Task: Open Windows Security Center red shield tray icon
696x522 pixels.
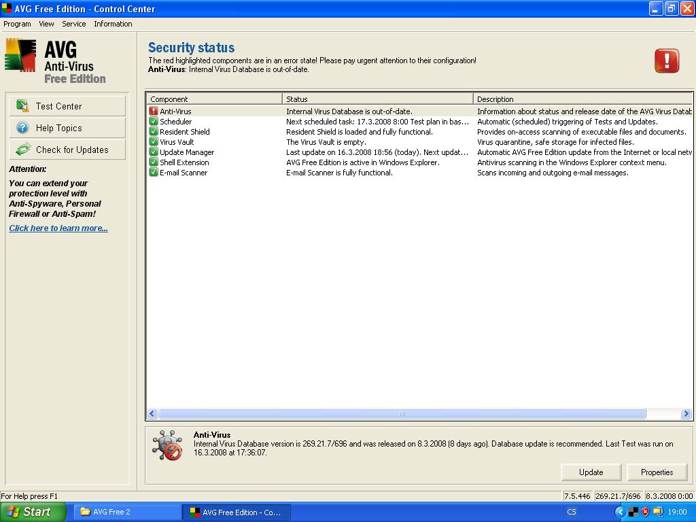Action: 646,512
